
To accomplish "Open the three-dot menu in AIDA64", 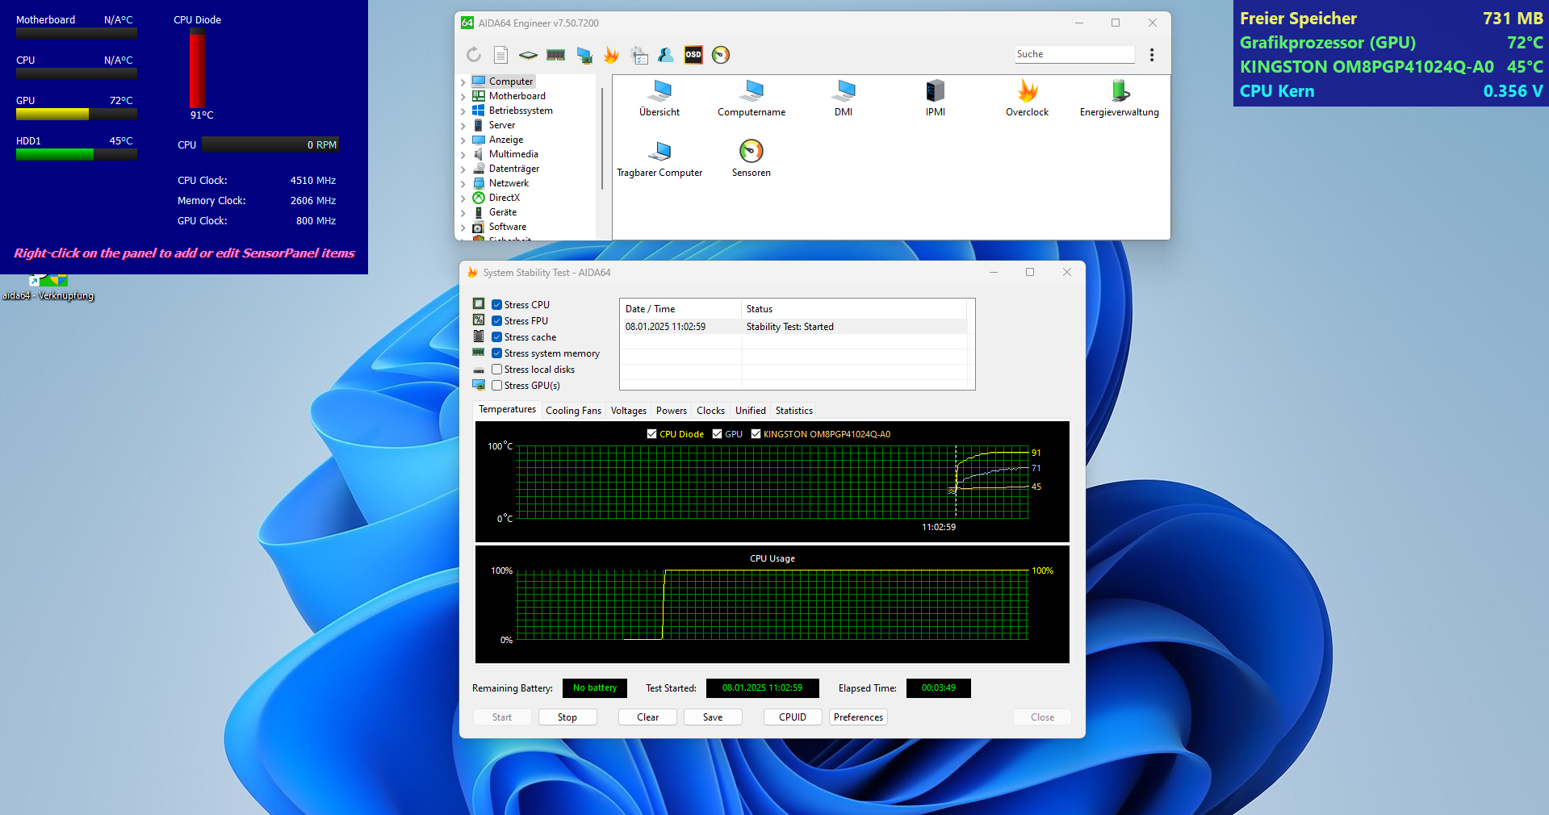I will pos(1152,54).
